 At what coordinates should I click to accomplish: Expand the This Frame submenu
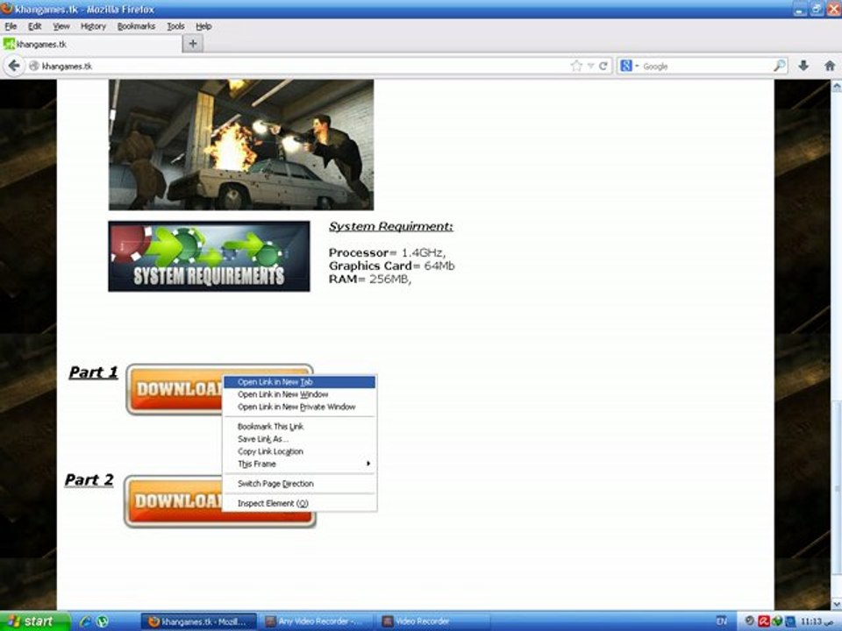tap(300, 464)
